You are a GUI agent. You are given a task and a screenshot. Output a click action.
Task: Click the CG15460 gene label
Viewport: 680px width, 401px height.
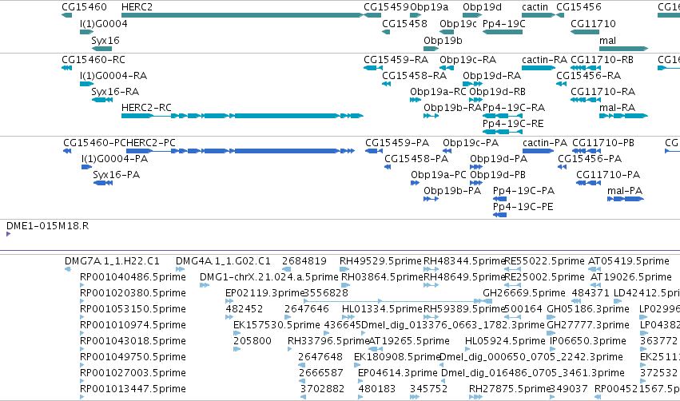(84, 7)
